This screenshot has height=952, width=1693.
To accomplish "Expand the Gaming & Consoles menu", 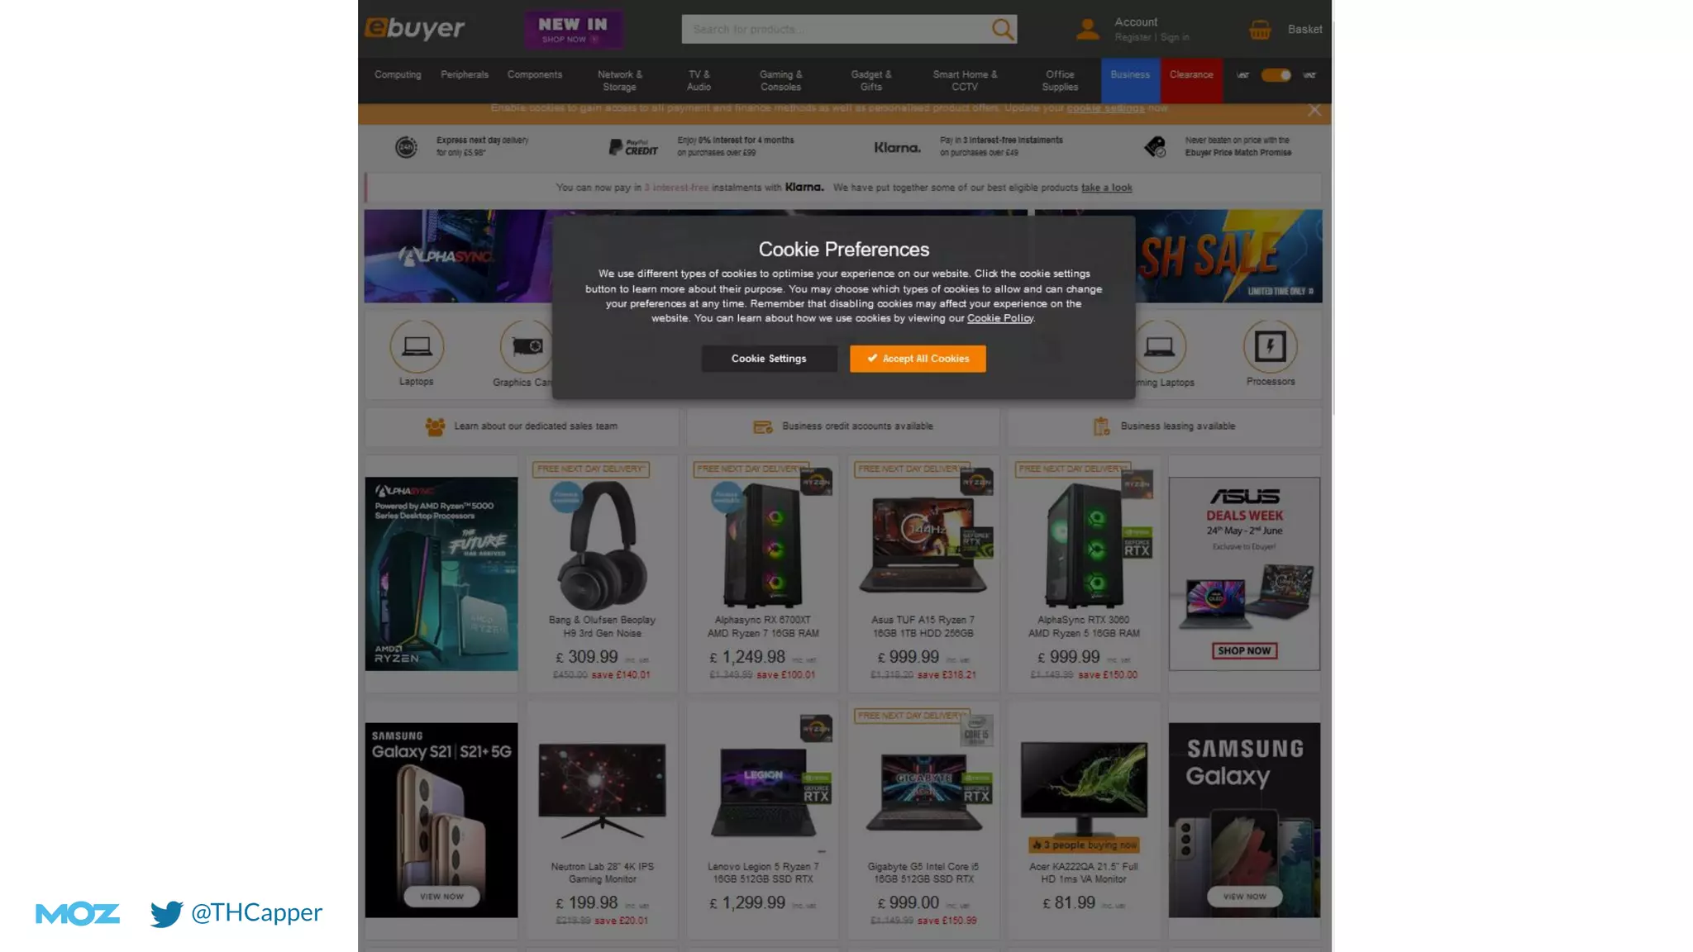I will (x=780, y=80).
